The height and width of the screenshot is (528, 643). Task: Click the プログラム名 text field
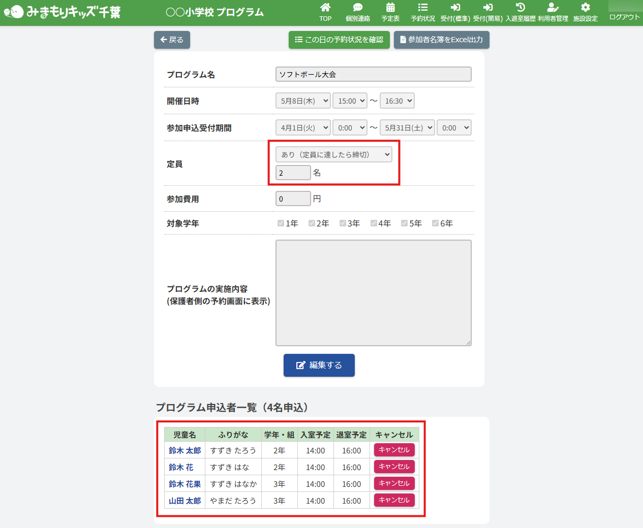(373, 74)
